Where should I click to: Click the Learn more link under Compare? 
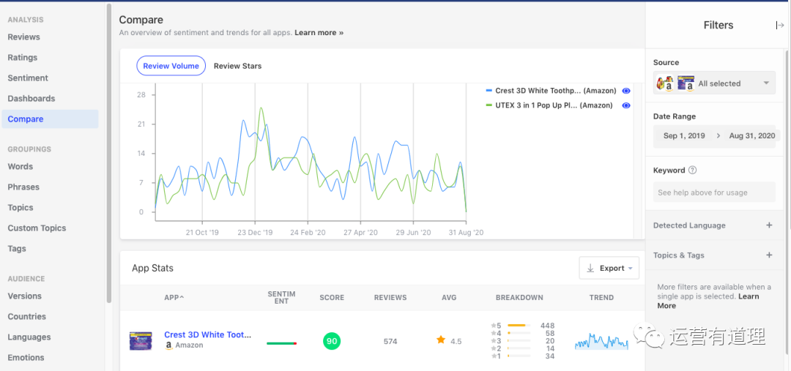point(319,33)
